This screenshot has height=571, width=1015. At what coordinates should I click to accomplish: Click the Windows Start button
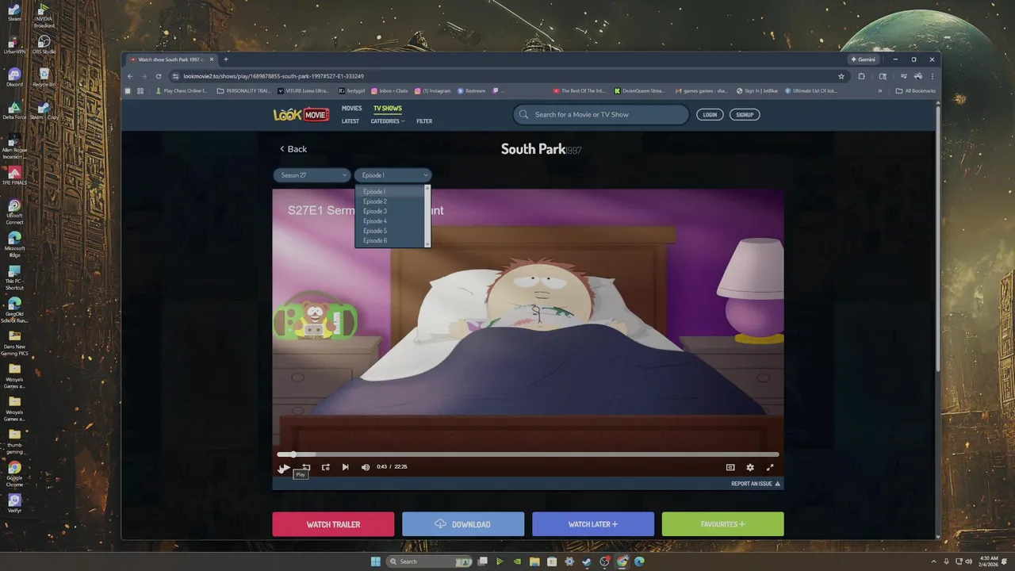[375, 561]
